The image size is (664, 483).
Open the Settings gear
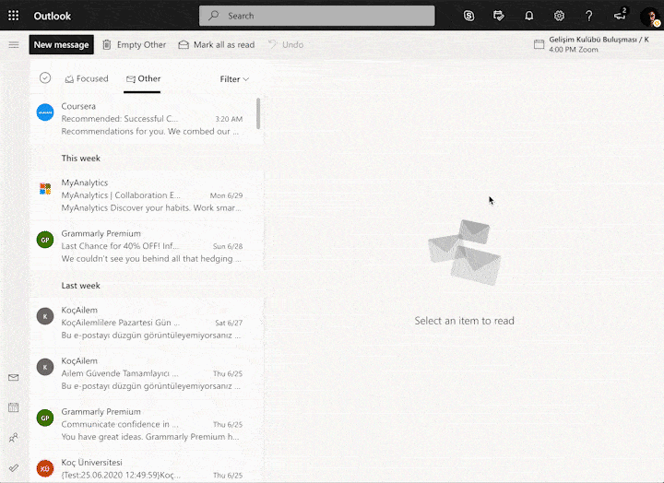click(x=559, y=16)
